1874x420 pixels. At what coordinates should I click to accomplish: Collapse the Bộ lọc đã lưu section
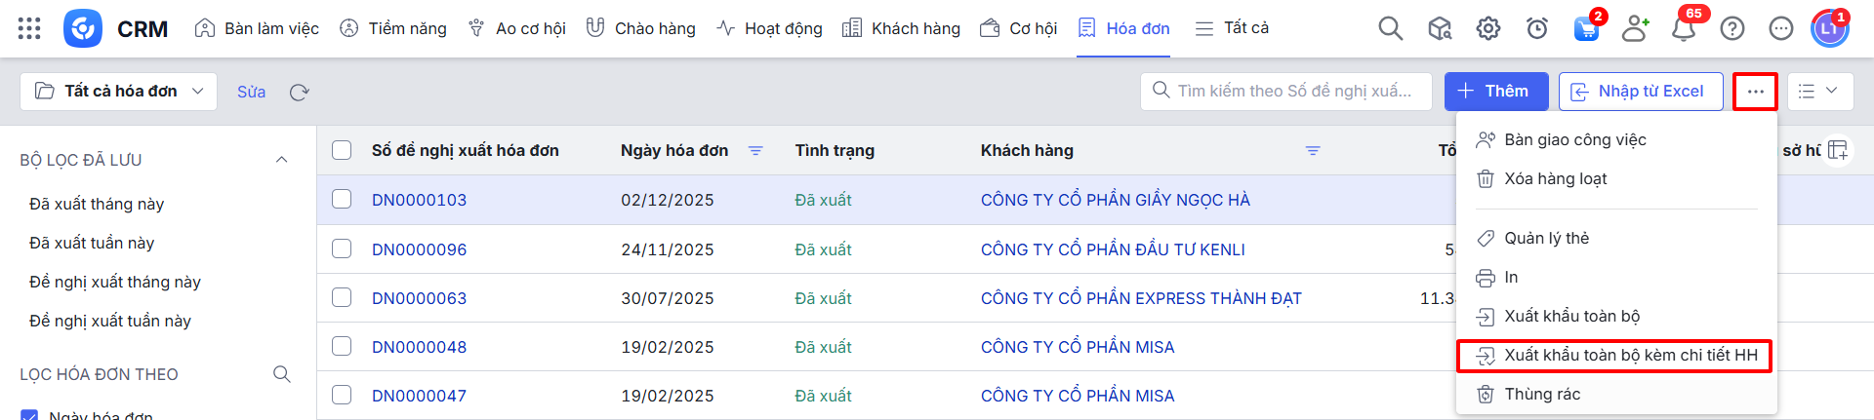(281, 160)
